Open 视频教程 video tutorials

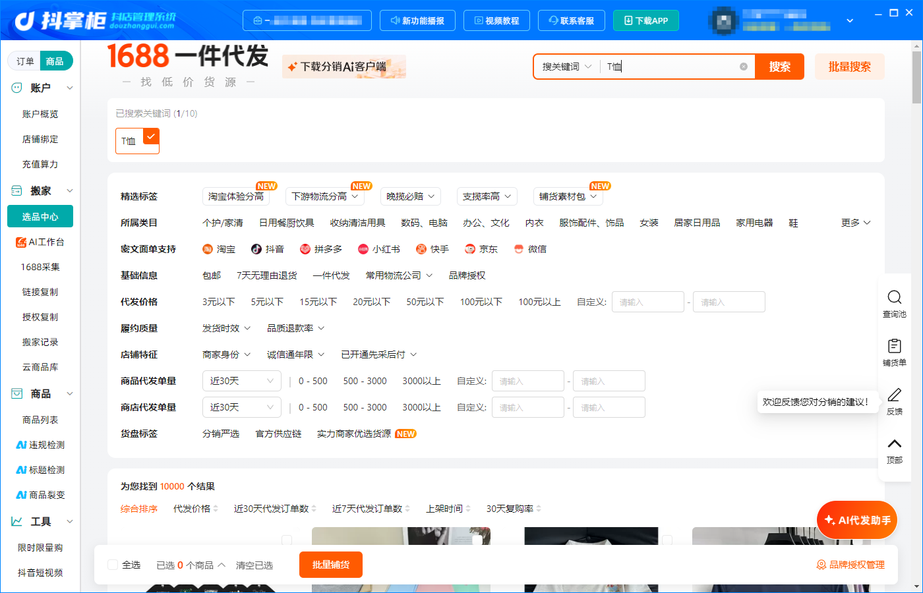tap(496, 20)
